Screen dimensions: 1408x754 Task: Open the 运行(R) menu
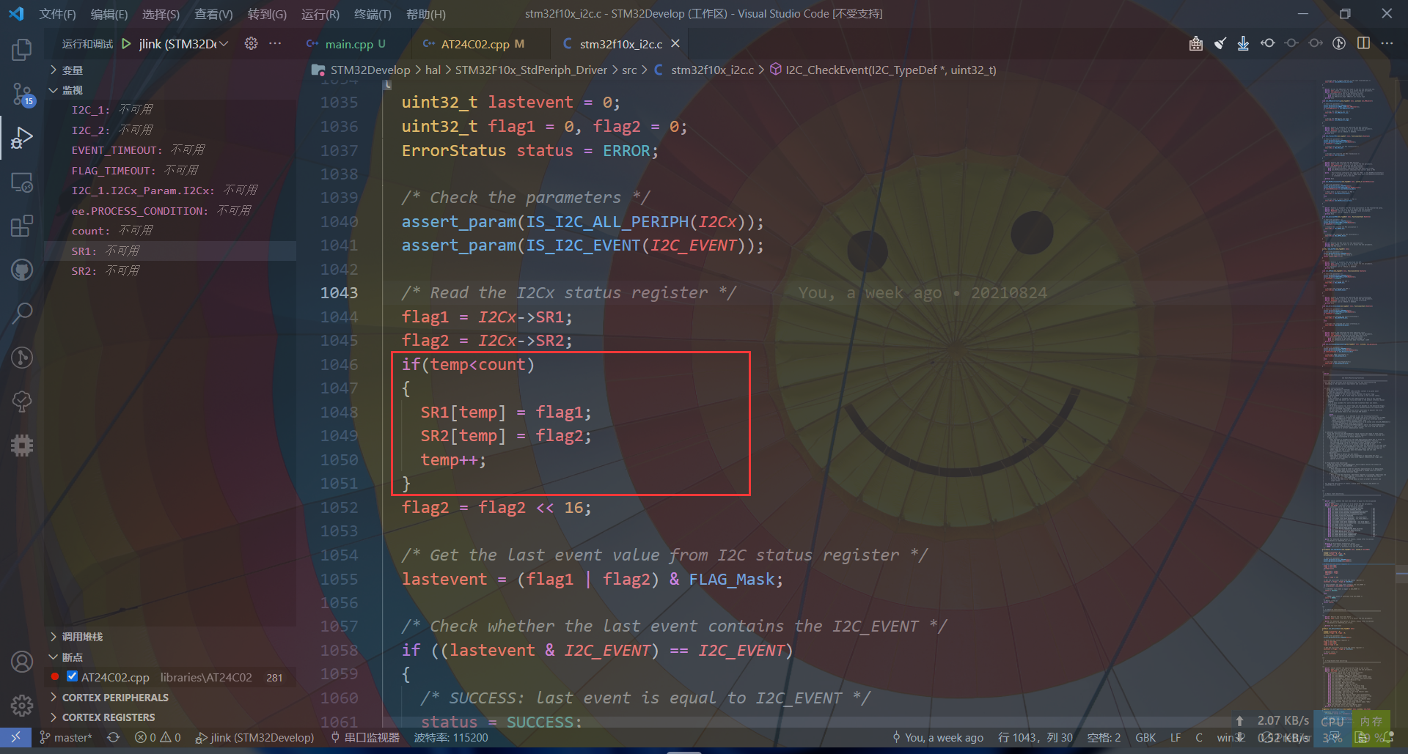(320, 14)
